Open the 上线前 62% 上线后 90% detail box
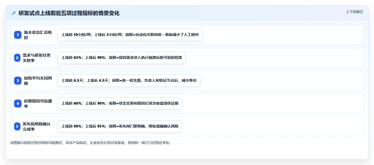The width and height of the screenshot is (374, 165). pyautogui.click(x=121, y=58)
